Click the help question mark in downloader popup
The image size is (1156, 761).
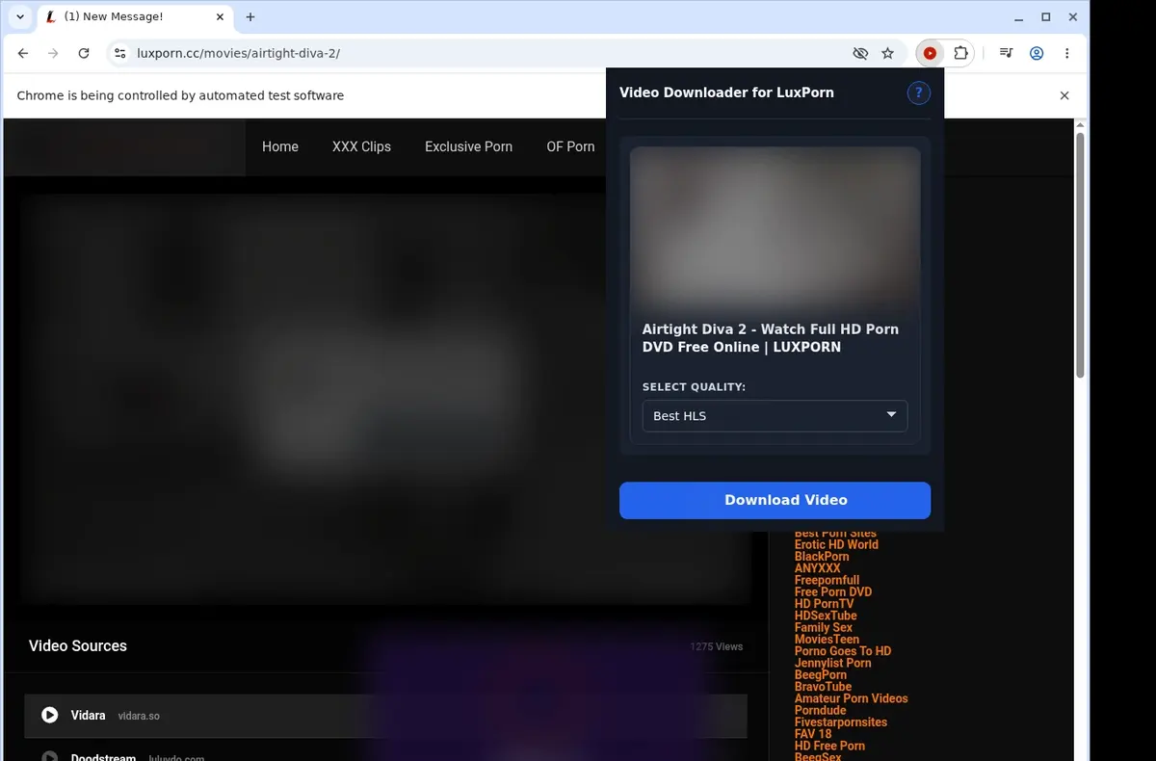(918, 92)
